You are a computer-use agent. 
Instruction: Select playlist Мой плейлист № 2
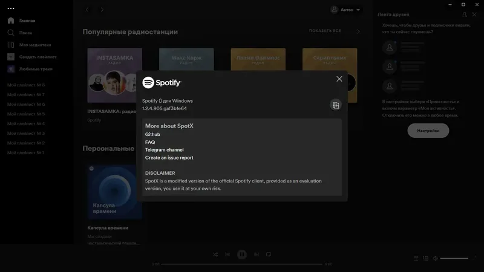tap(26, 143)
